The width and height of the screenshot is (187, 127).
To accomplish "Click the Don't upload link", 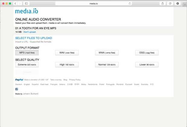I will (30, 32).
